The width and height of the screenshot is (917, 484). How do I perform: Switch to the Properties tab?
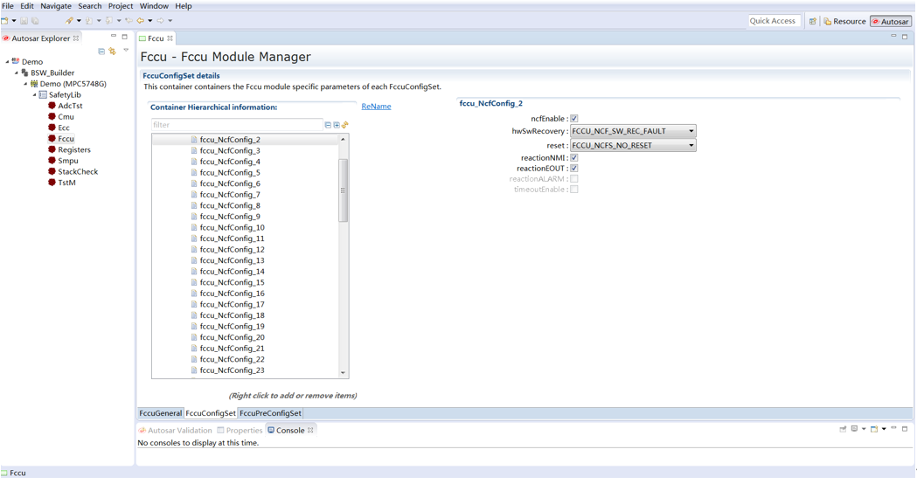[x=240, y=430]
